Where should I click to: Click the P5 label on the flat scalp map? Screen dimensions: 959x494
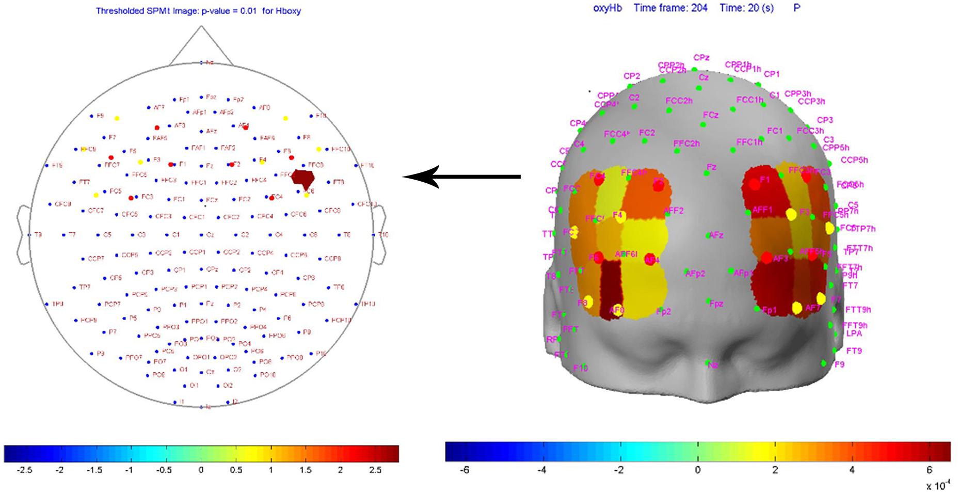[x=133, y=318]
